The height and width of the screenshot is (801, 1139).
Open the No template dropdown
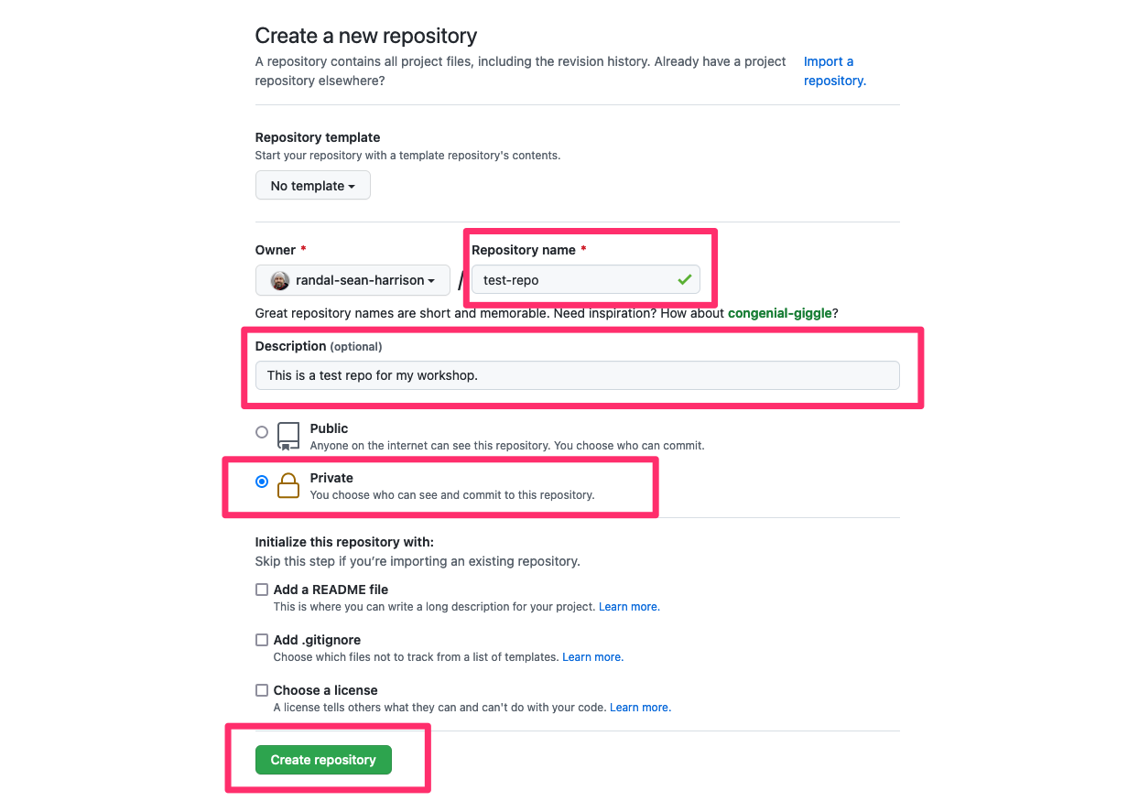coord(312,185)
